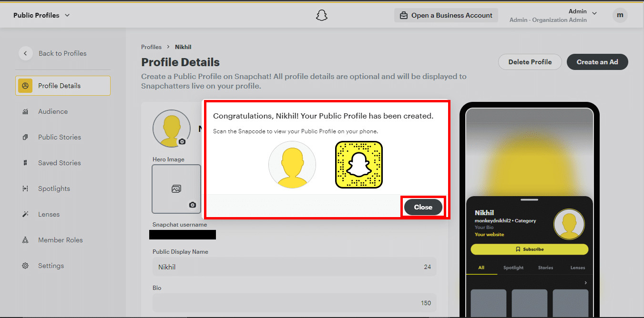Click Profiles in the breadcrumb
Image resolution: width=644 pixels, height=318 pixels.
(151, 47)
